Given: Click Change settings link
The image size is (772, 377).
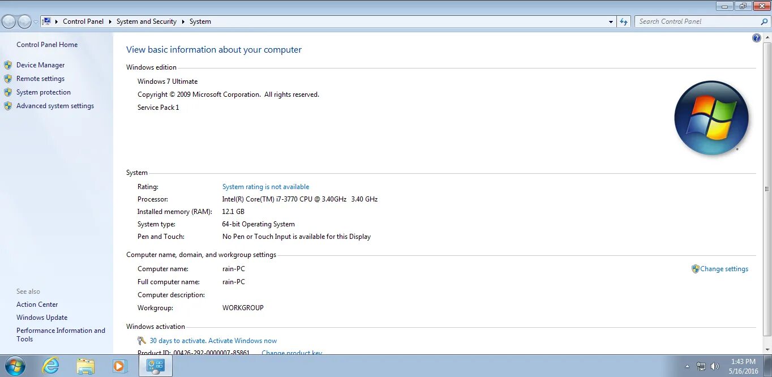Looking at the screenshot, I should coord(724,269).
